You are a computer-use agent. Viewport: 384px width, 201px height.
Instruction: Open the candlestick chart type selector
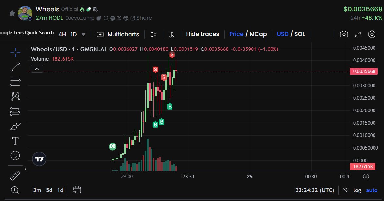[x=153, y=34]
